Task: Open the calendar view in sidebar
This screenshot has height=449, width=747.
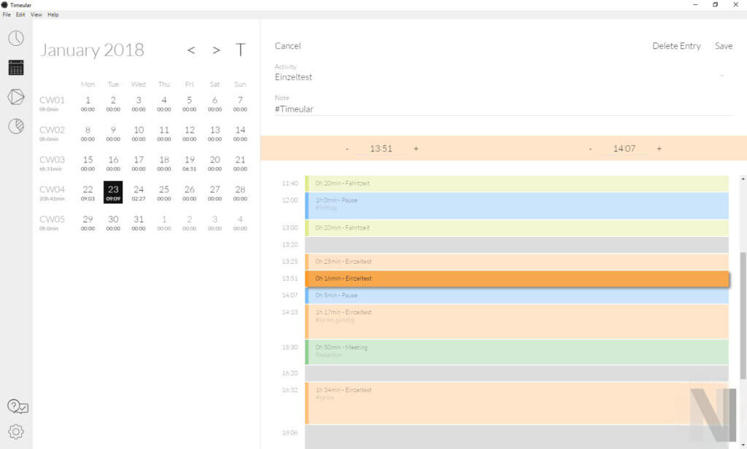Action: pos(16,68)
